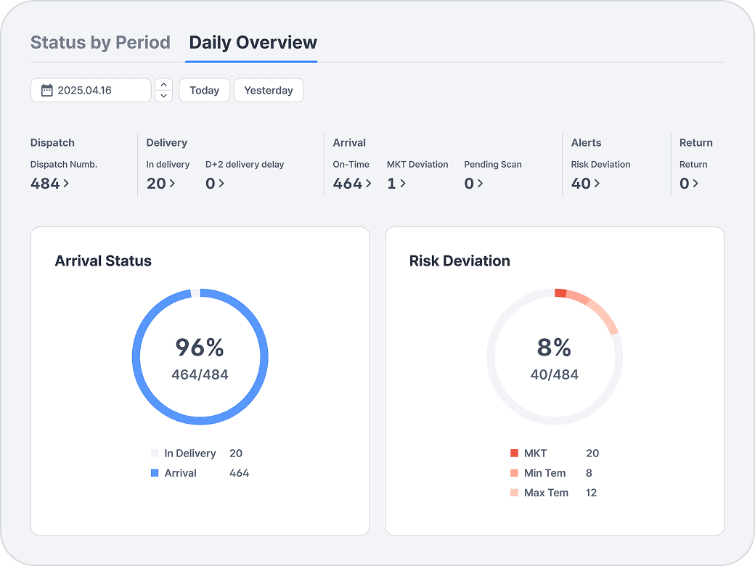The image size is (755, 566).
Task: Click the date down-arrow stepper
Action: pyautogui.click(x=164, y=96)
